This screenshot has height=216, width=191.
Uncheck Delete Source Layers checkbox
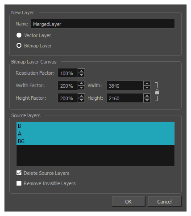click(19, 173)
